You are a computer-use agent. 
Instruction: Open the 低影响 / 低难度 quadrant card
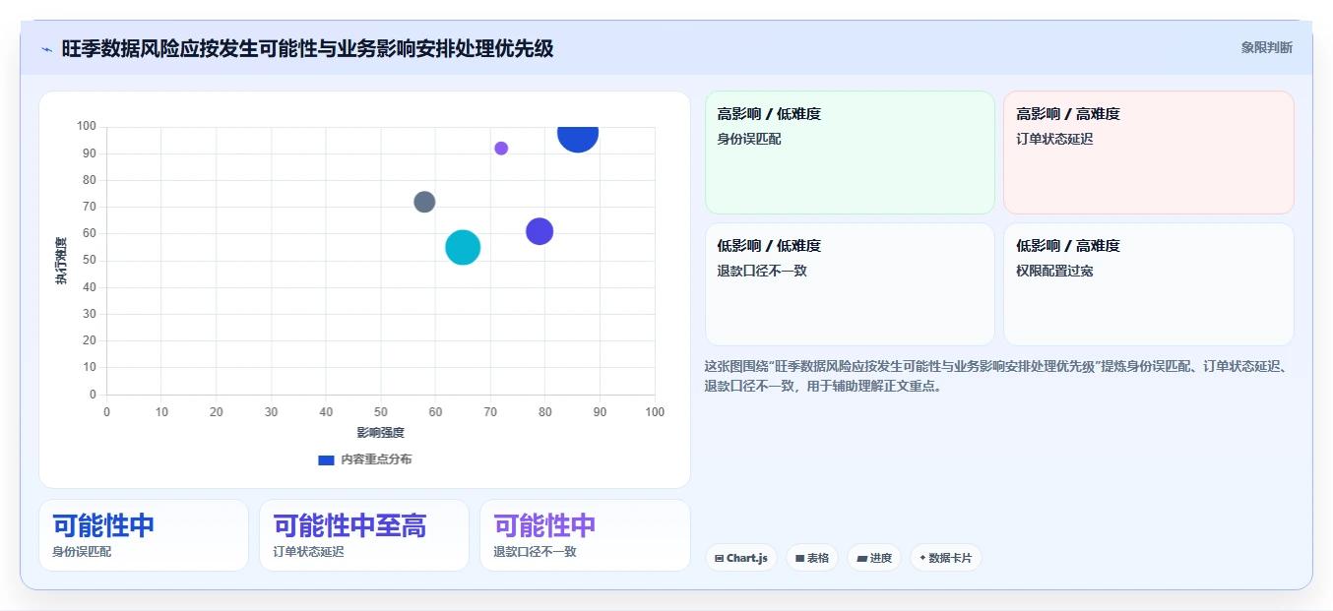tap(850, 284)
